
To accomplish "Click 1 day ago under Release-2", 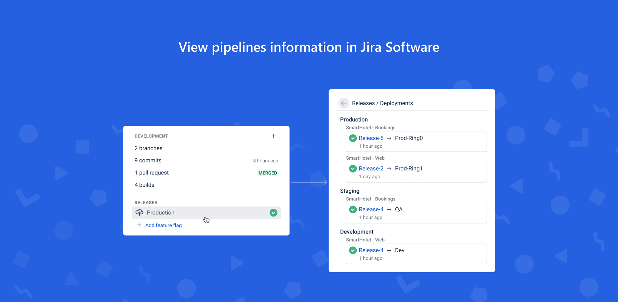I will click(369, 177).
